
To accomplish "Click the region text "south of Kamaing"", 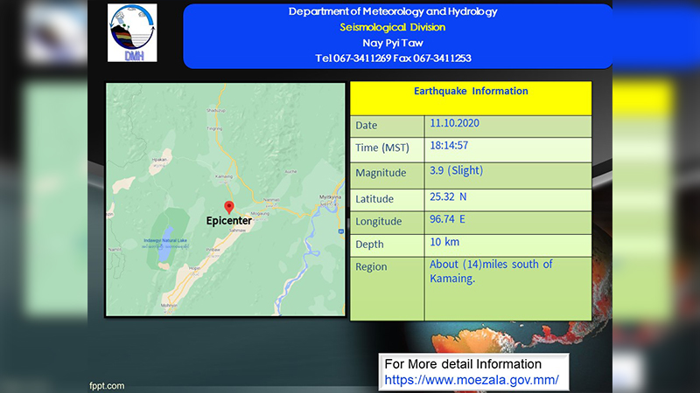I will click(491, 271).
